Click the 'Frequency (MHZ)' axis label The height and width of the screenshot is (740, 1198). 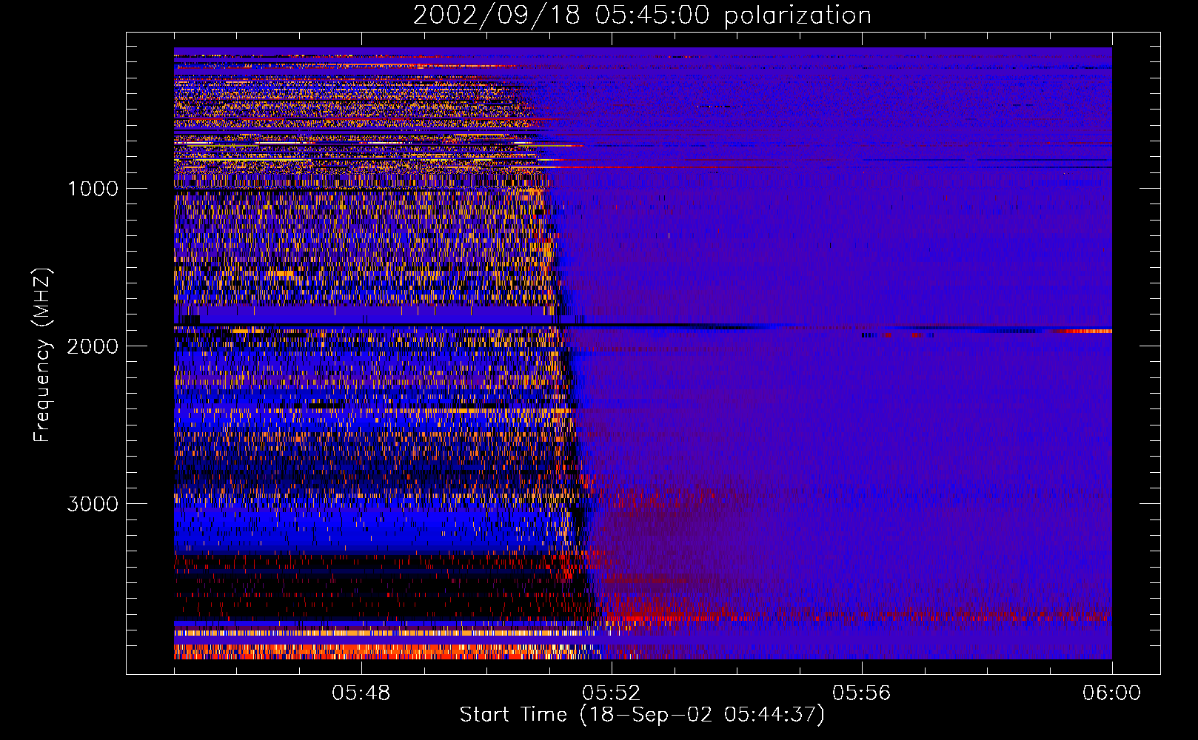coord(41,355)
